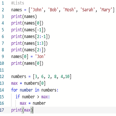Click the 'John' string in names list
The image size is (116, 116).
37,10
